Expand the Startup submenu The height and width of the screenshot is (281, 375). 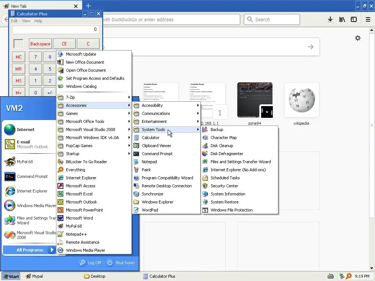(x=94, y=154)
